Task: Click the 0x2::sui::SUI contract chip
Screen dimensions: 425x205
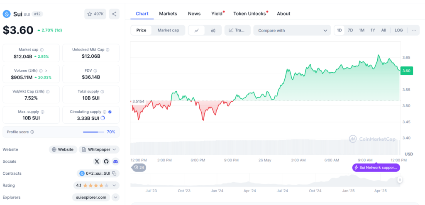Action: 98,173
